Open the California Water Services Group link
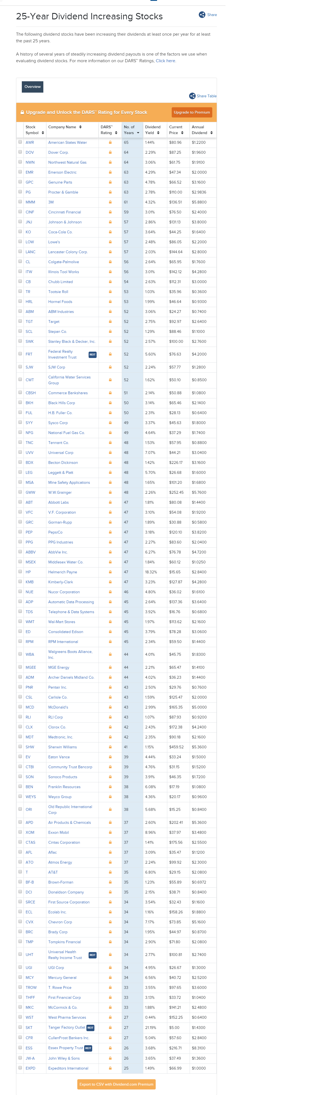Screen dimensions: 318x1095 tap(69, 380)
